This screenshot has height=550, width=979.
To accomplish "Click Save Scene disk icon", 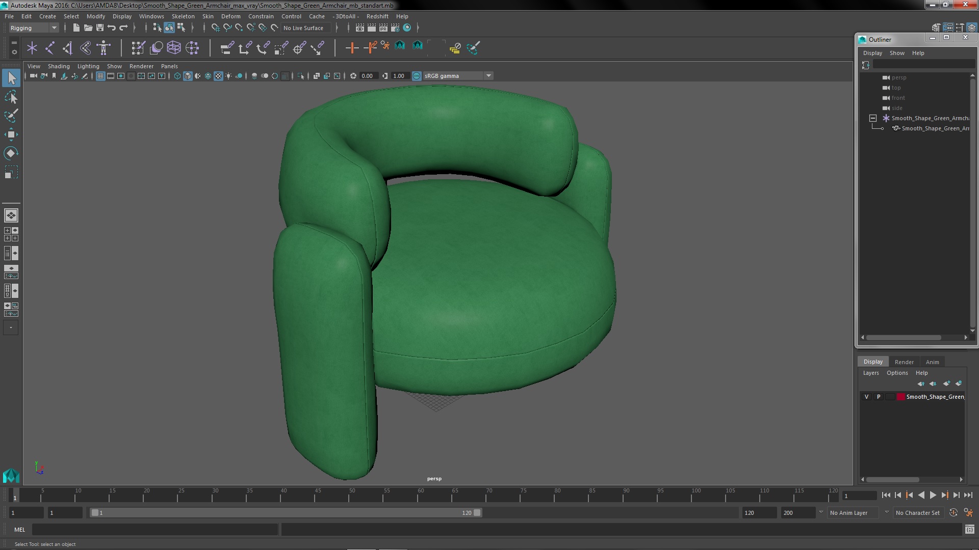I will click(100, 28).
